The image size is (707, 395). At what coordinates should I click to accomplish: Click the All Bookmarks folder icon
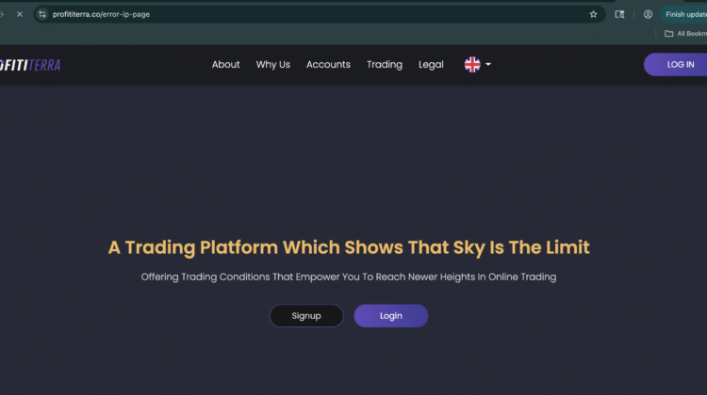669,34
